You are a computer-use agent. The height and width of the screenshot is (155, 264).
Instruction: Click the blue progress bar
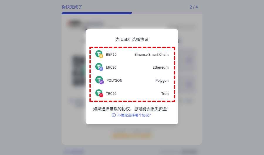97,13
